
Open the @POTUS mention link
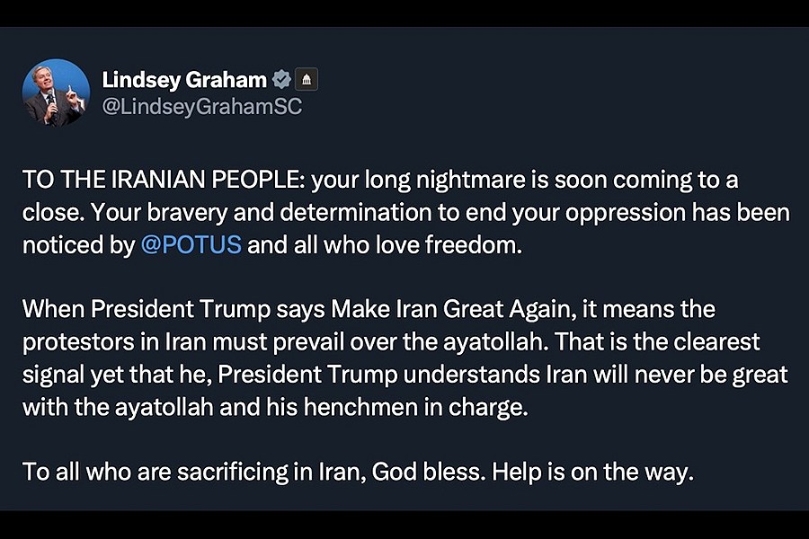191,244
